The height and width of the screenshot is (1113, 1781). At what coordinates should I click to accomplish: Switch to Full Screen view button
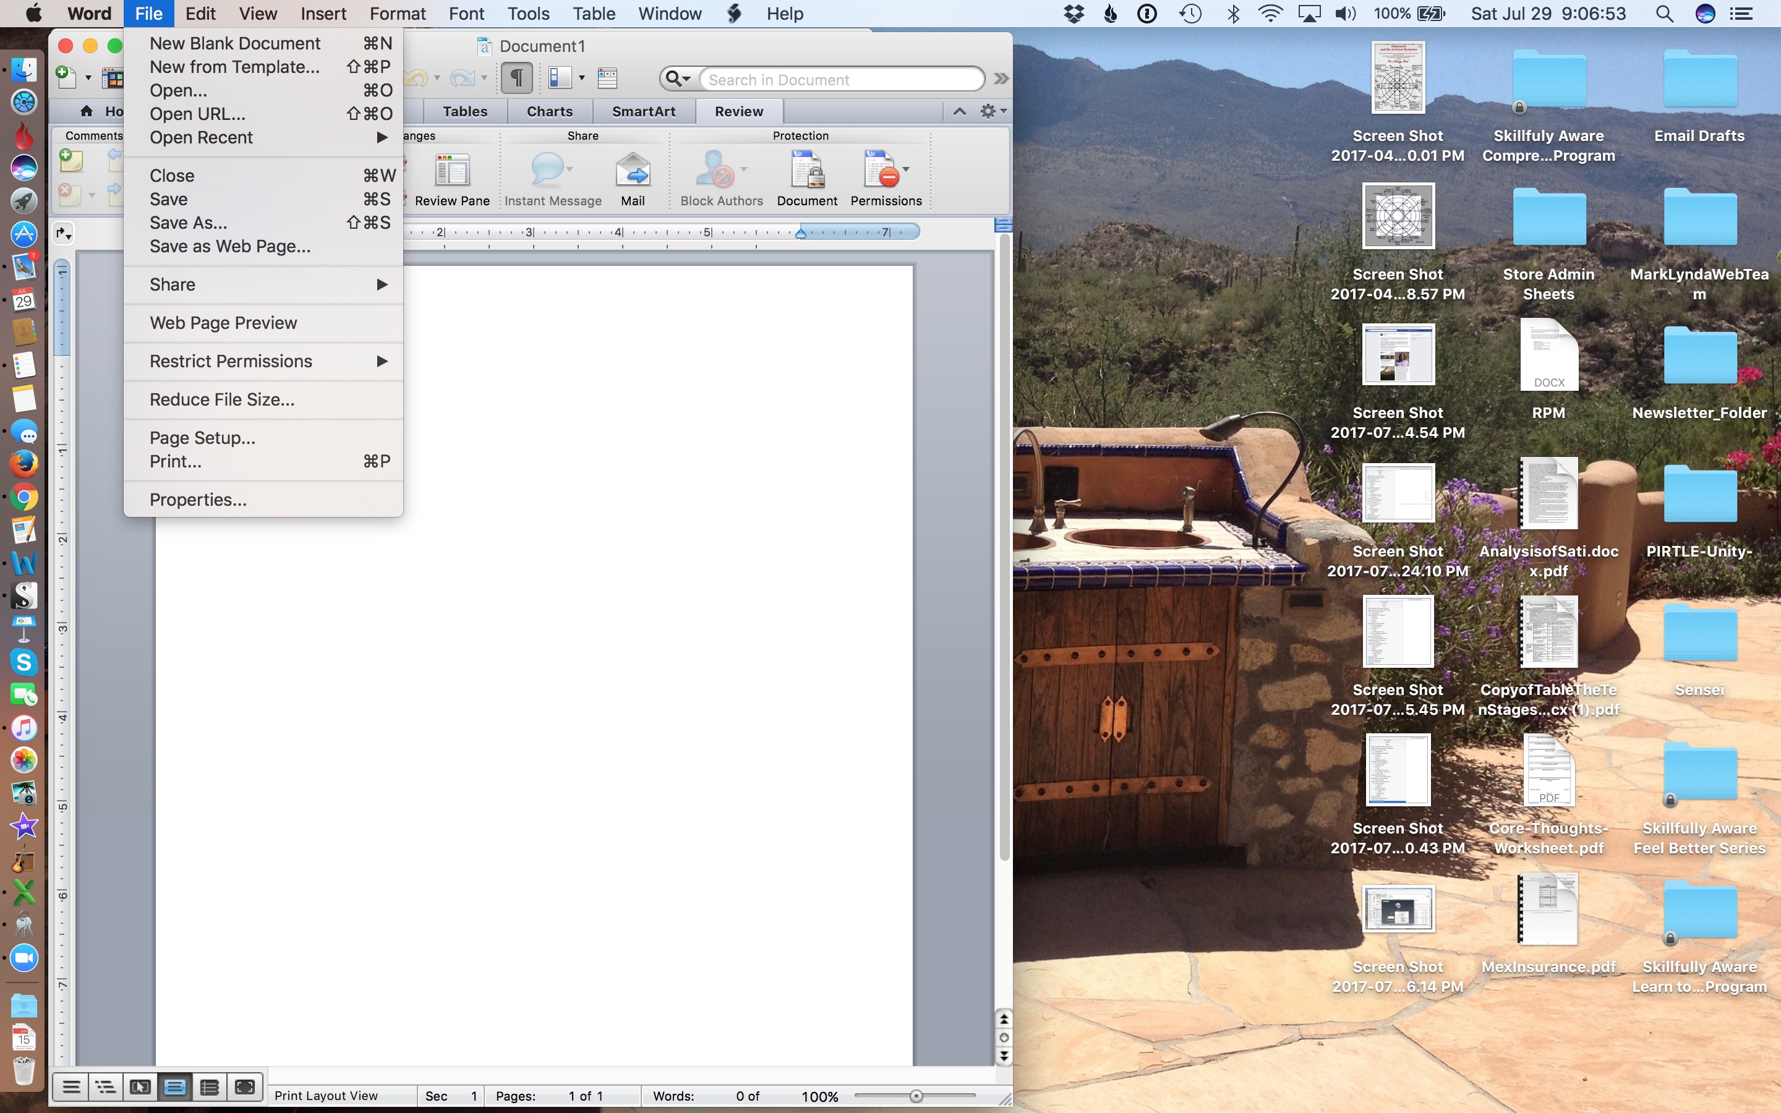tap(244, 1086)
